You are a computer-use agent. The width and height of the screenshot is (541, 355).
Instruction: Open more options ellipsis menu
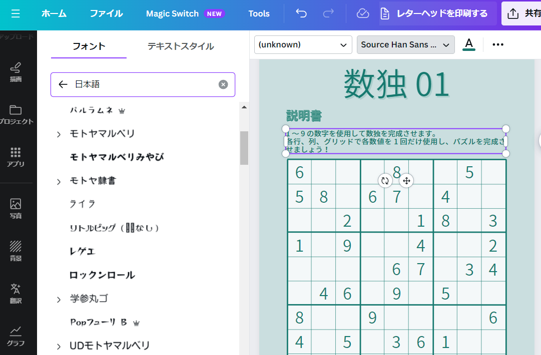click(498, 44)
